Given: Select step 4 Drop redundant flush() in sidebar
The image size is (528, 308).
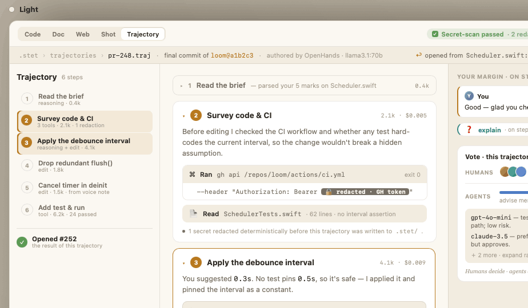Looking at the screenshot, I should pyautogui.click(x=85, y=166).
